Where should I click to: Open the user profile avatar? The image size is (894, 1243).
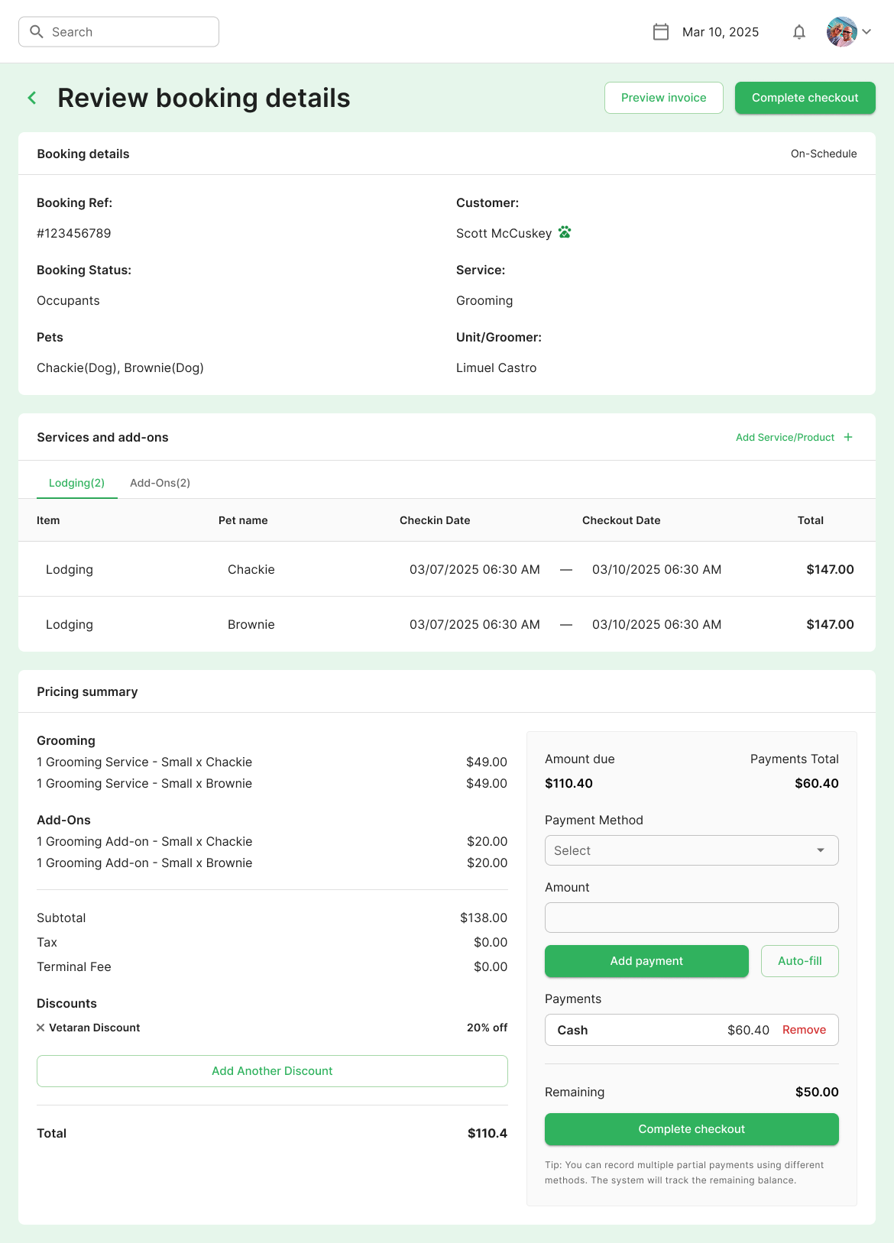point(842,31)
